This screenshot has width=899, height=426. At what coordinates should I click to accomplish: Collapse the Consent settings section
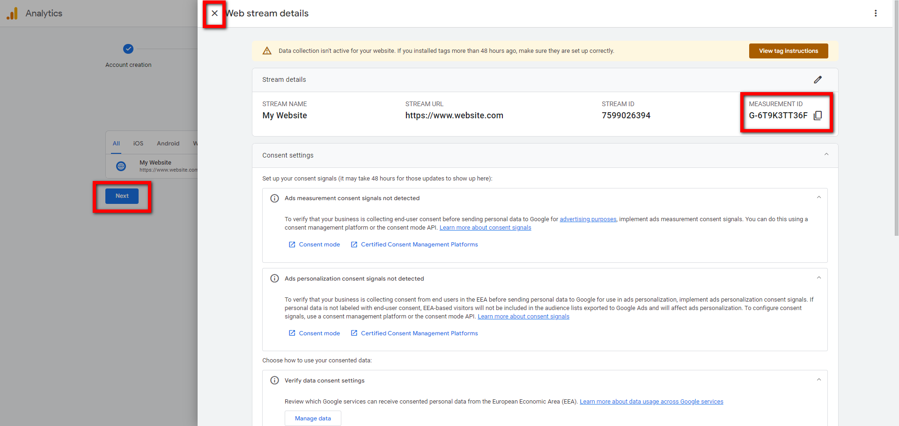coord(826,155)
